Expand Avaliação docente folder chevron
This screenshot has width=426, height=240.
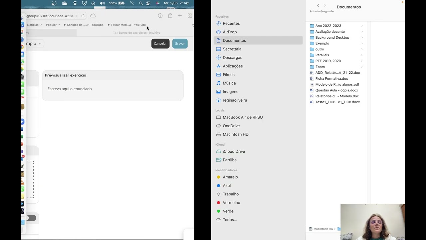point(362,32)
